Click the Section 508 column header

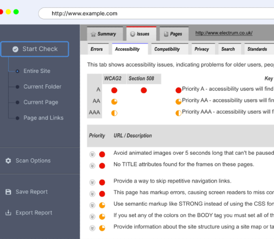pos(144,79)
